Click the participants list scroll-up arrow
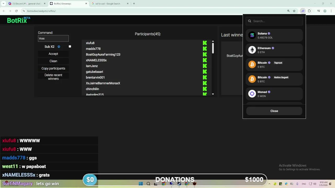Screen dimensions: 335x188 click(213, 41)
